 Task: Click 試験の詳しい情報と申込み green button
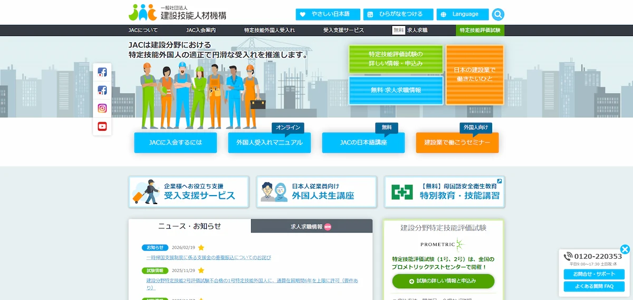[x=443, y=281]
